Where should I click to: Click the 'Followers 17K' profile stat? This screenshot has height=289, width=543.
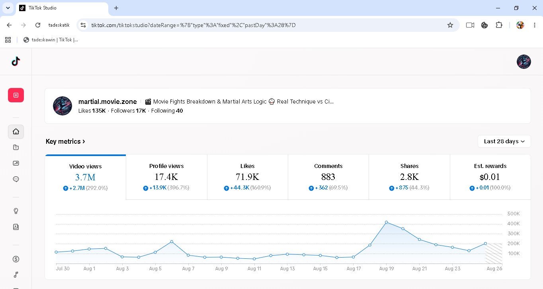click(129, 111)
